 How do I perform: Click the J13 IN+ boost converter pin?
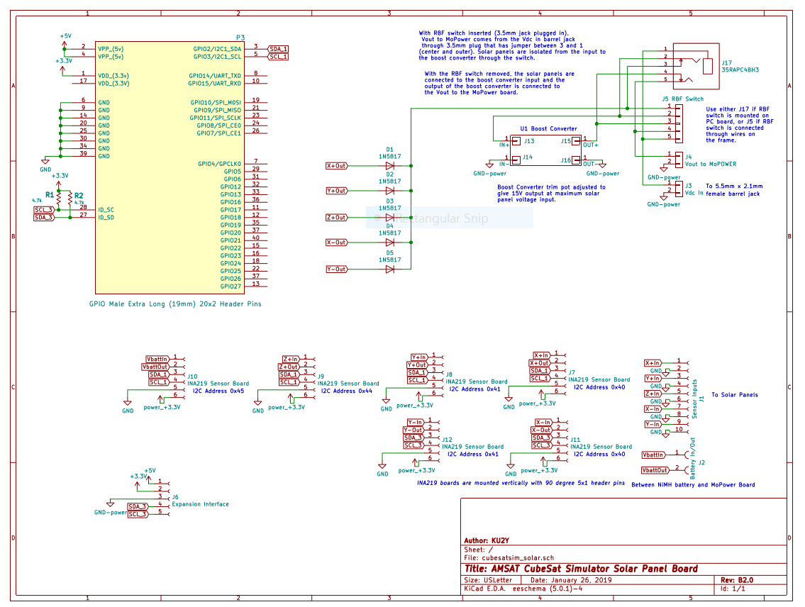coord(516,140)
